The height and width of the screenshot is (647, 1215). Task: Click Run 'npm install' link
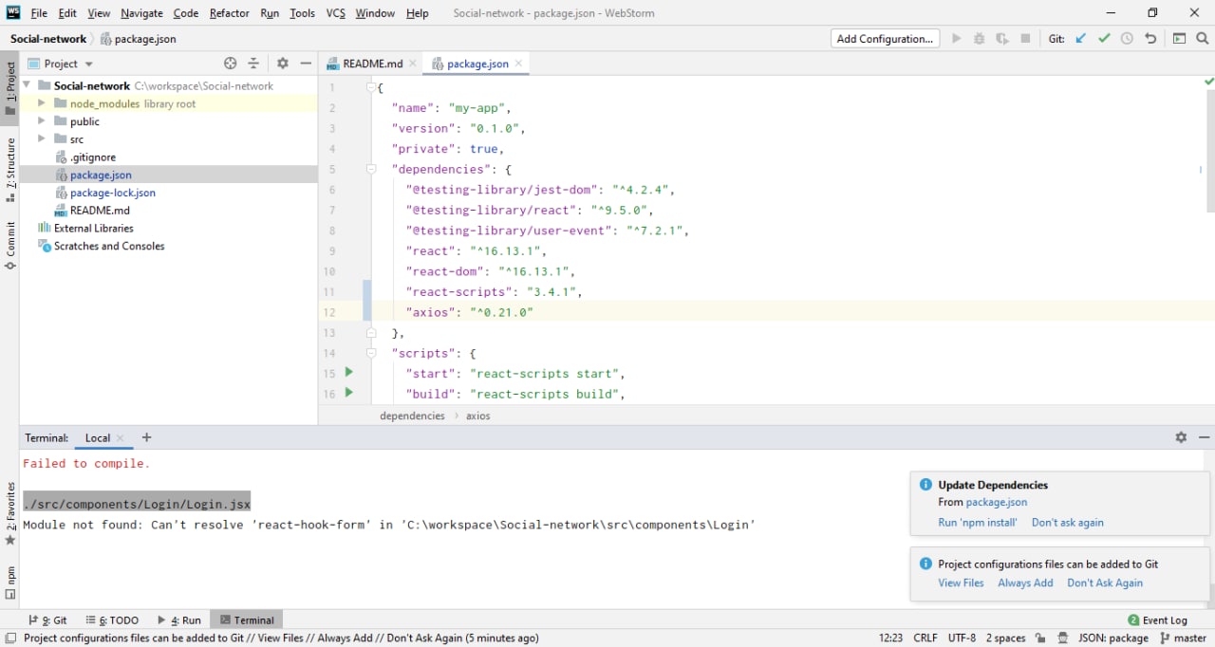click(x=978, y=523)
